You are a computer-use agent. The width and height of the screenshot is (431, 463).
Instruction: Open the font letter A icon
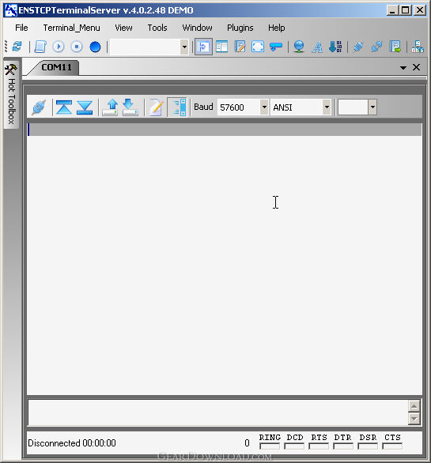(x=317, y=47)
